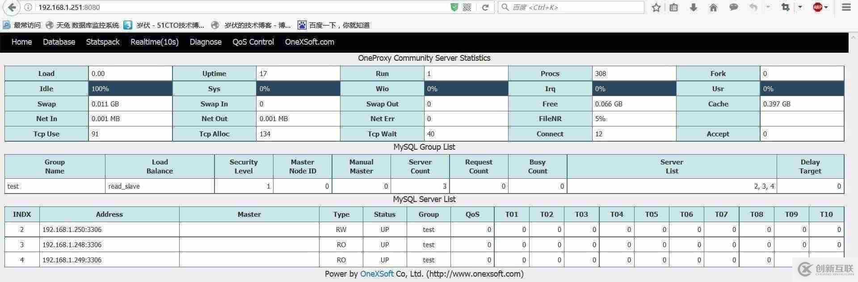Reload the page with the refresh icon
Screen dimensions: 858x282
485,7
